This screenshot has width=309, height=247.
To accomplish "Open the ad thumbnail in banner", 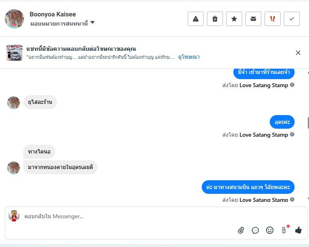I will point(14,53).
